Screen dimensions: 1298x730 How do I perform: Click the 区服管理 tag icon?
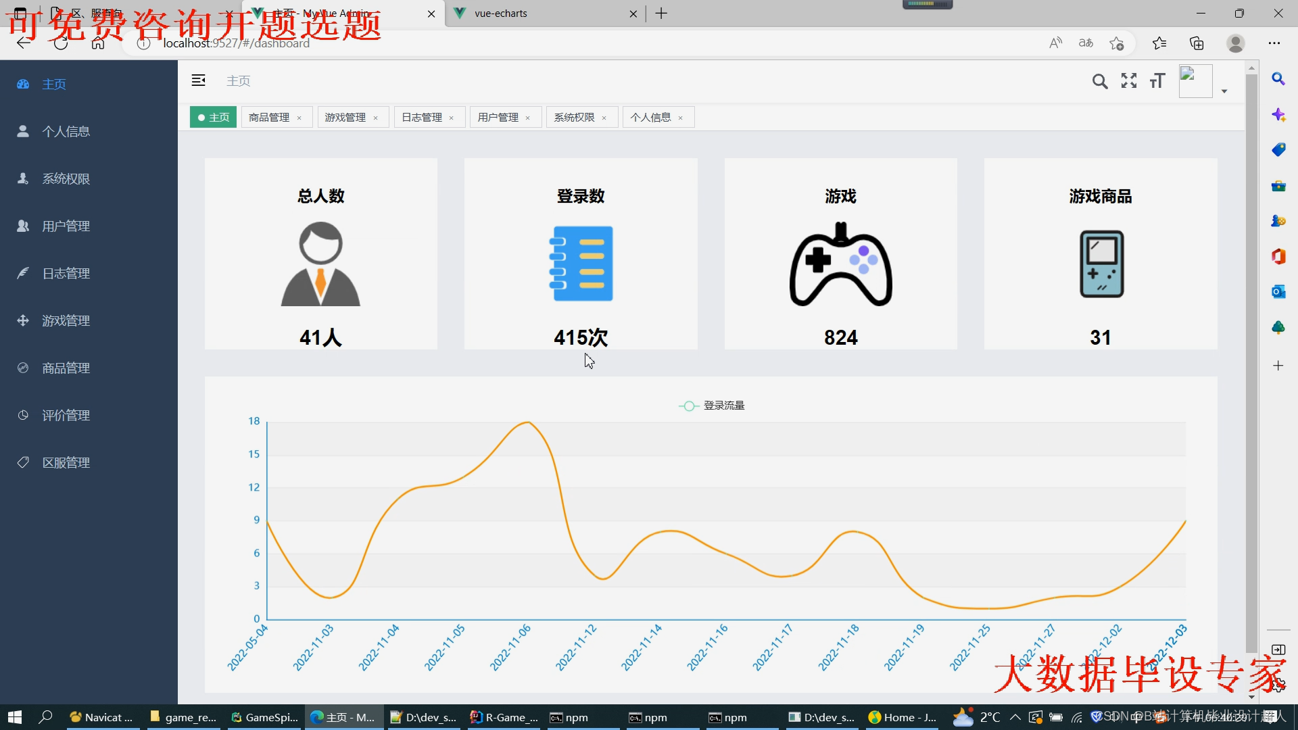(23, 462)
